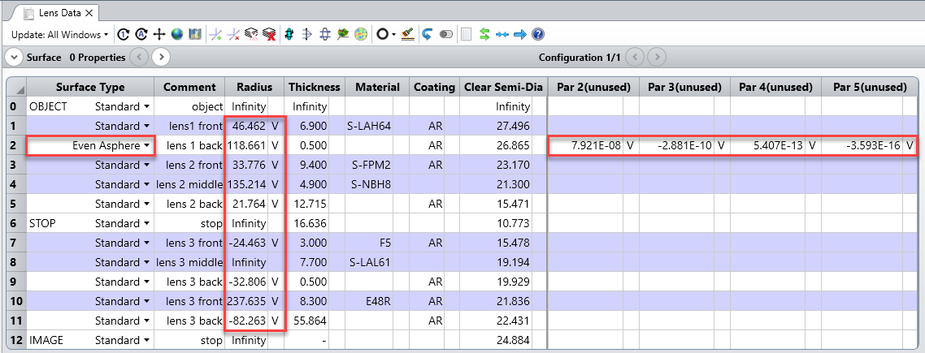This screenshot has height=353, width=925.
Task: Click the V solve cell beside radius -24.463
Action: coord(276,243)
